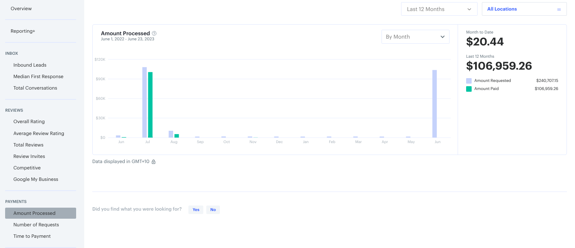Answer Yes to the feedback question
The width and height of the screenshot is (575, 248).
click(x=196, y=210)
